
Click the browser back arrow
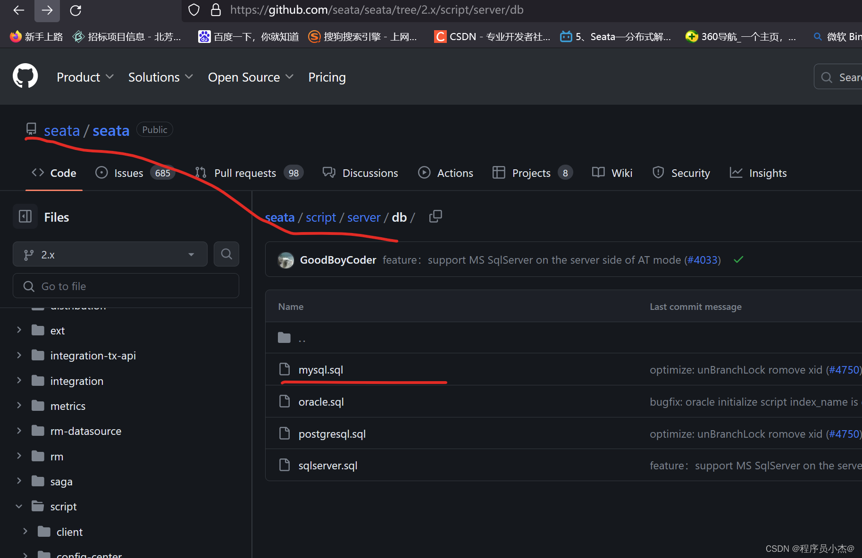click(19, 10)
